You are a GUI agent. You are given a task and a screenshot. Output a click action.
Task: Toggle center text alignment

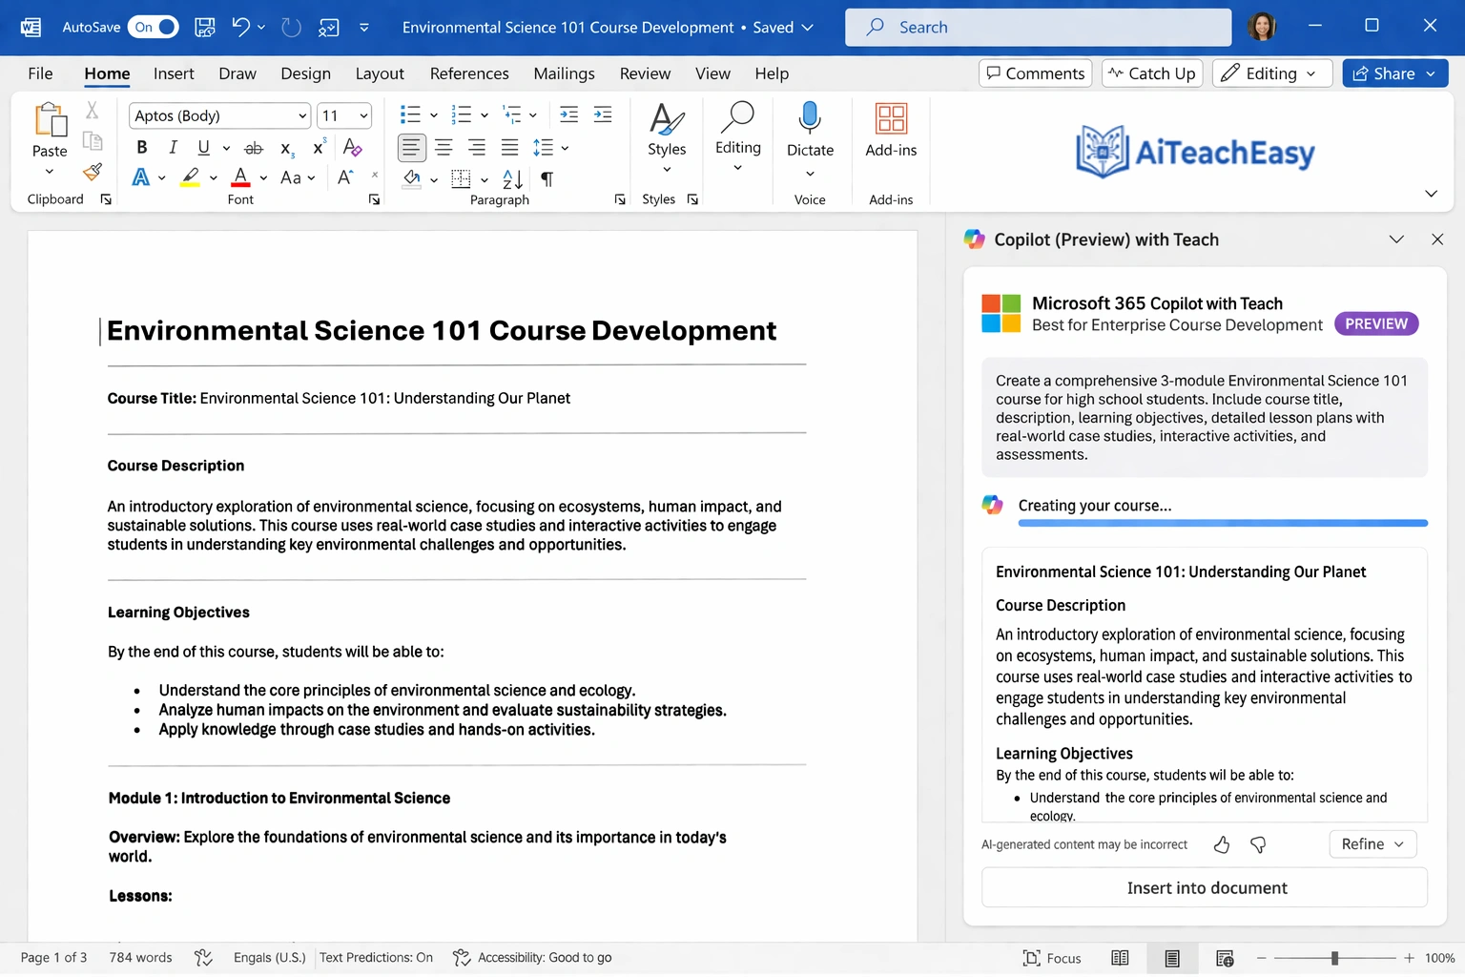click(444, 147)
